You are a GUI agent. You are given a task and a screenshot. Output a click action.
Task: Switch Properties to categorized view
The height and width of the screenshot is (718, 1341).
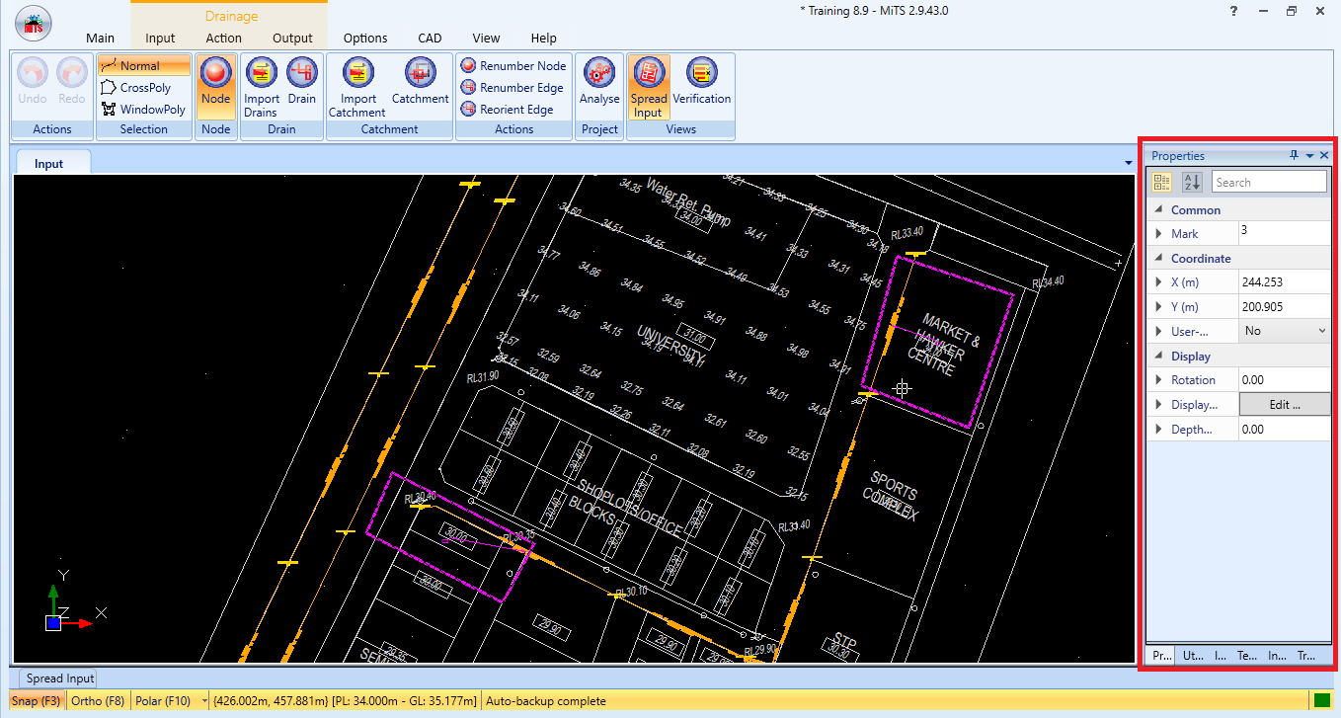pyautogui.click(x=1162, y=182)
